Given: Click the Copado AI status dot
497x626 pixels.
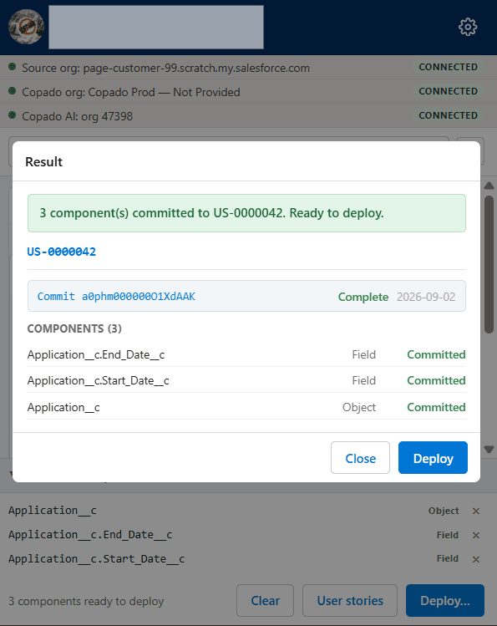Looking at the screenshot, I should tap(13, 115).
